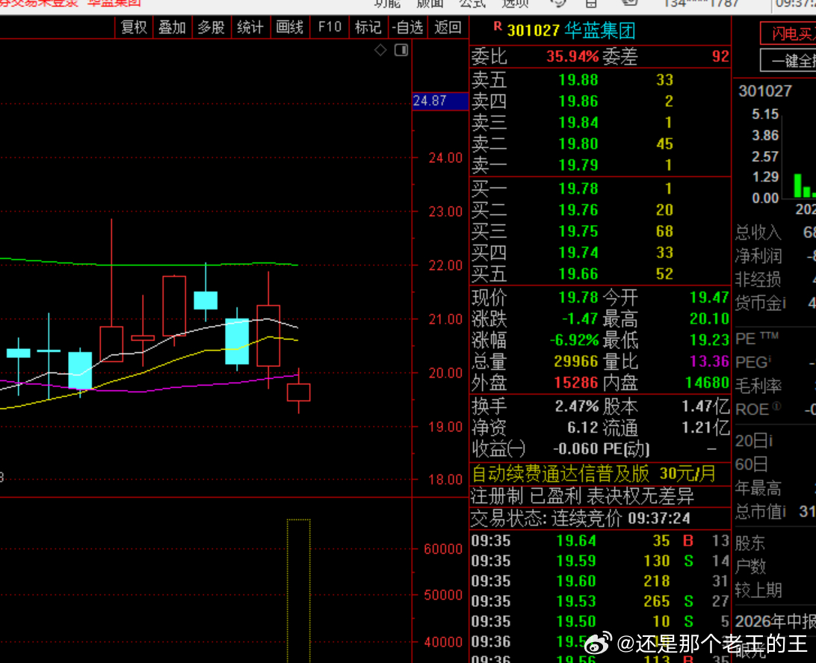Click the 卖一 price 19.79
The width and height of the screenshot is (816, 663).
pyautogui.click(x=578, y=165)
